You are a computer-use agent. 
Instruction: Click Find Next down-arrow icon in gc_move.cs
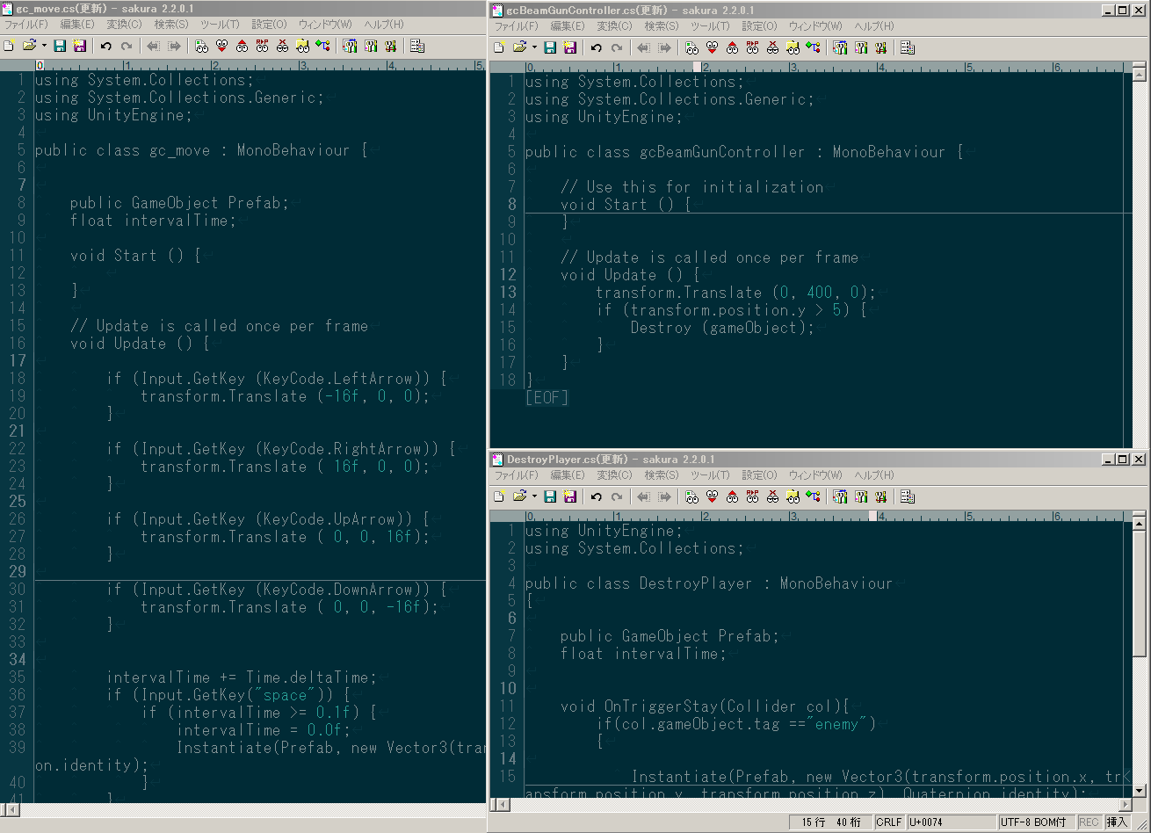pos(221,46)
